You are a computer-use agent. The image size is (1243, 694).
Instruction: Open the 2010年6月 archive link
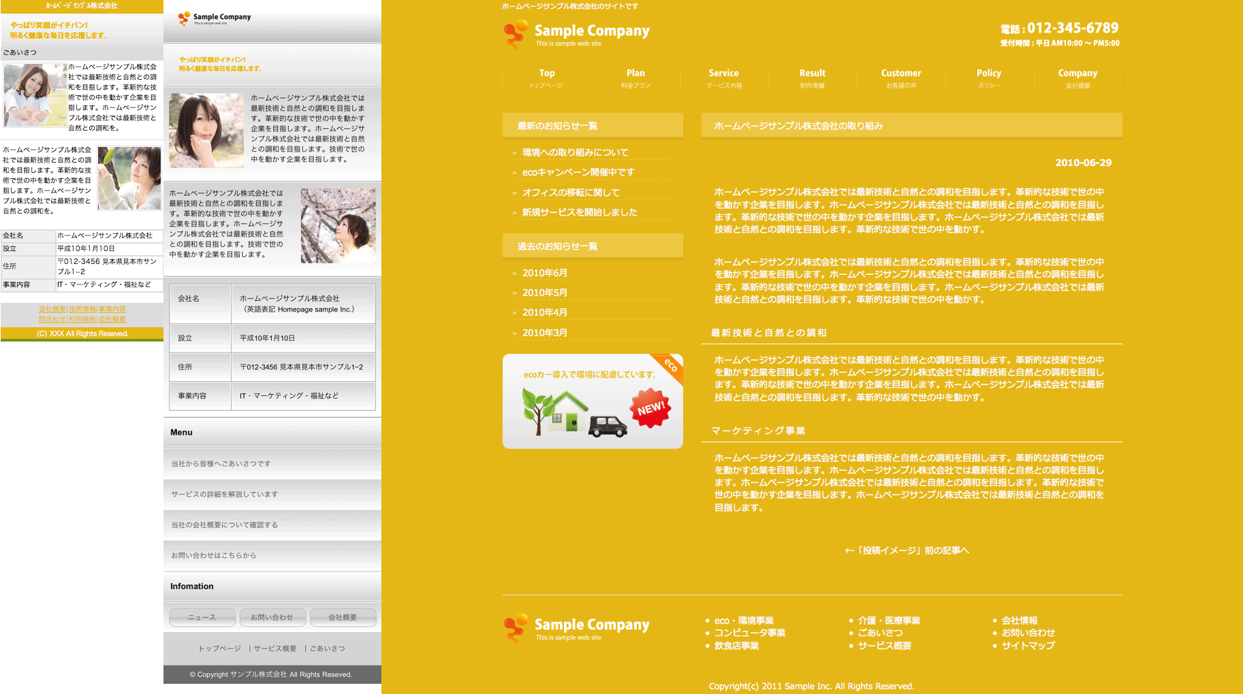click(544, 273)
